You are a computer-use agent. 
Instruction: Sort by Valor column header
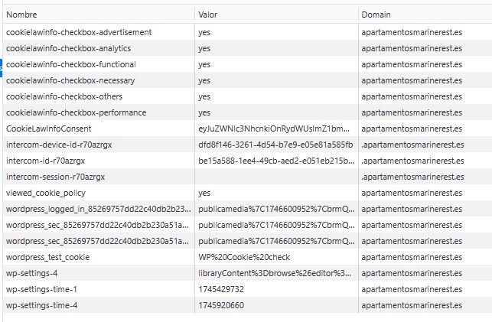tap(276, 15)
